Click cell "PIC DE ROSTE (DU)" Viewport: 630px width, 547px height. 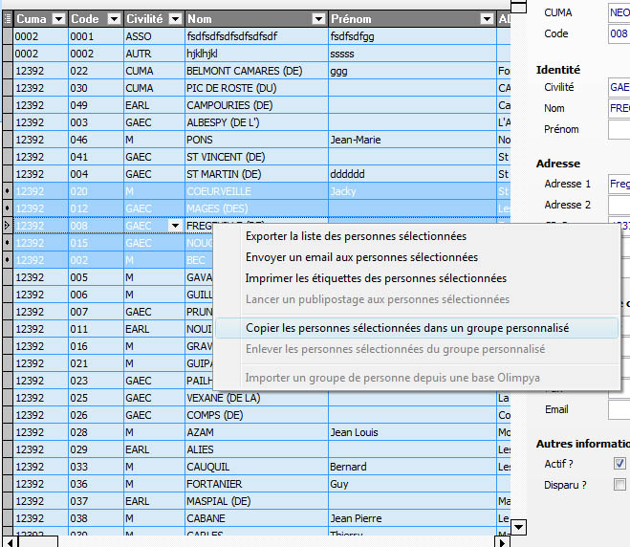[x=256, y=88]
